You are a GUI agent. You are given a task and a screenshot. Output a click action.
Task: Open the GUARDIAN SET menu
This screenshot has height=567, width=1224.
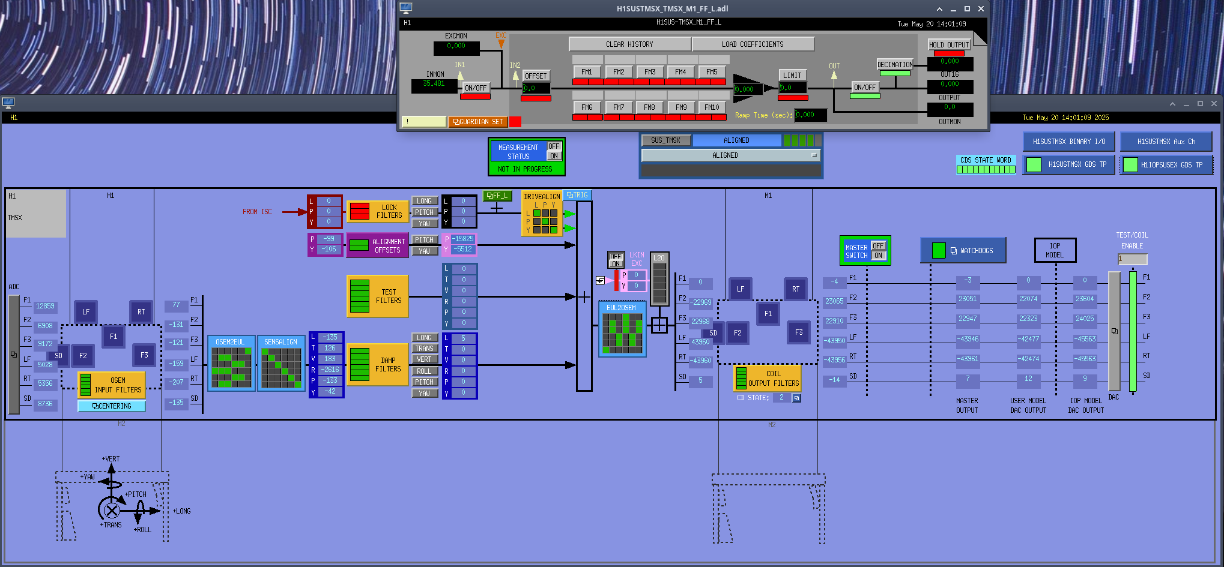pyautogui.click(x=478, y=122)
